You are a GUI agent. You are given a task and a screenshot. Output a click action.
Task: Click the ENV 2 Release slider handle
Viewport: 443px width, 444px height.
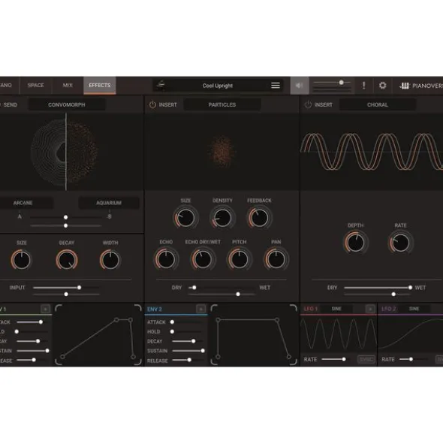pos(189,360)
